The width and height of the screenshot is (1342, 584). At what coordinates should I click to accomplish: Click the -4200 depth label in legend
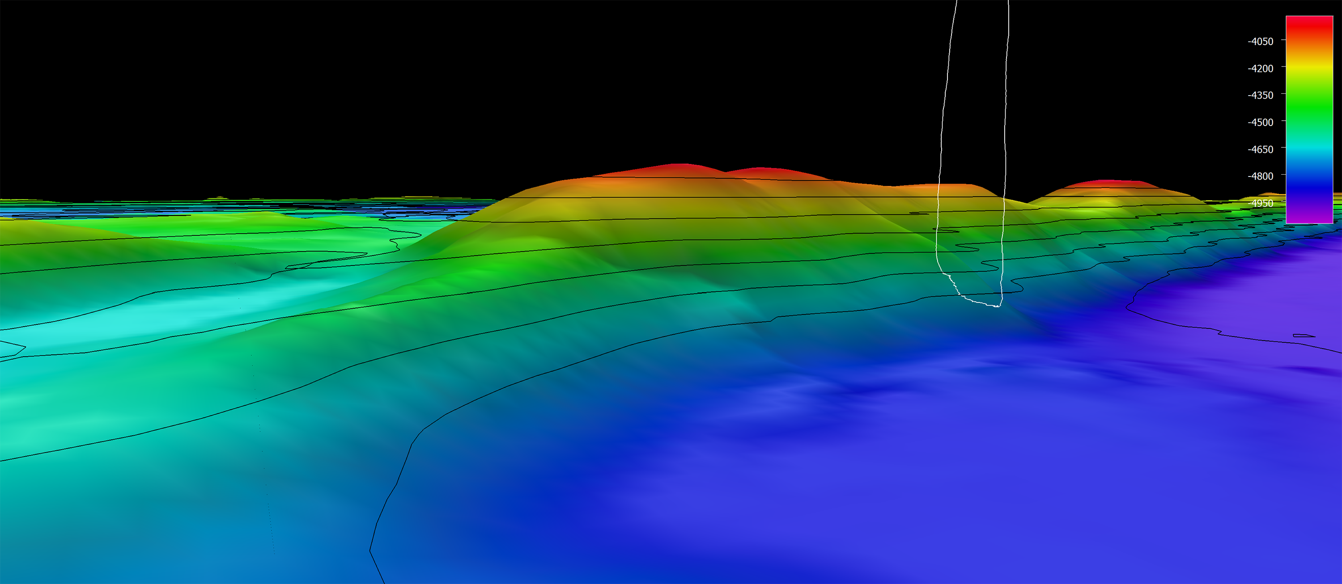point(1260,68)
